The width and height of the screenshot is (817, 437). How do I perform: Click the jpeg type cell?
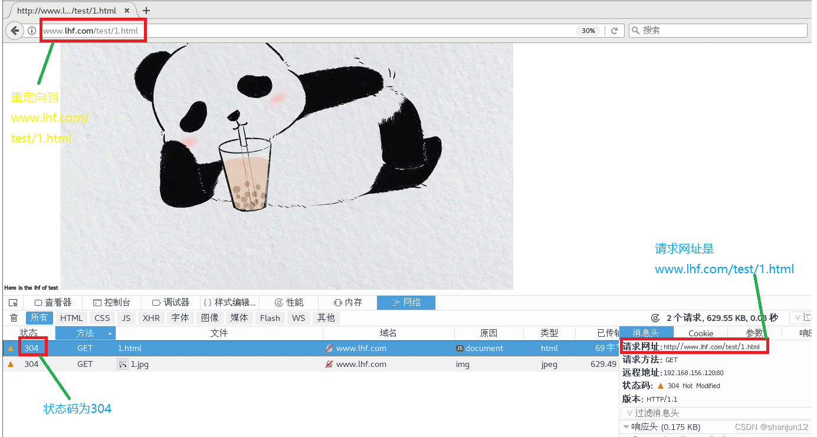tap(549, 364)
